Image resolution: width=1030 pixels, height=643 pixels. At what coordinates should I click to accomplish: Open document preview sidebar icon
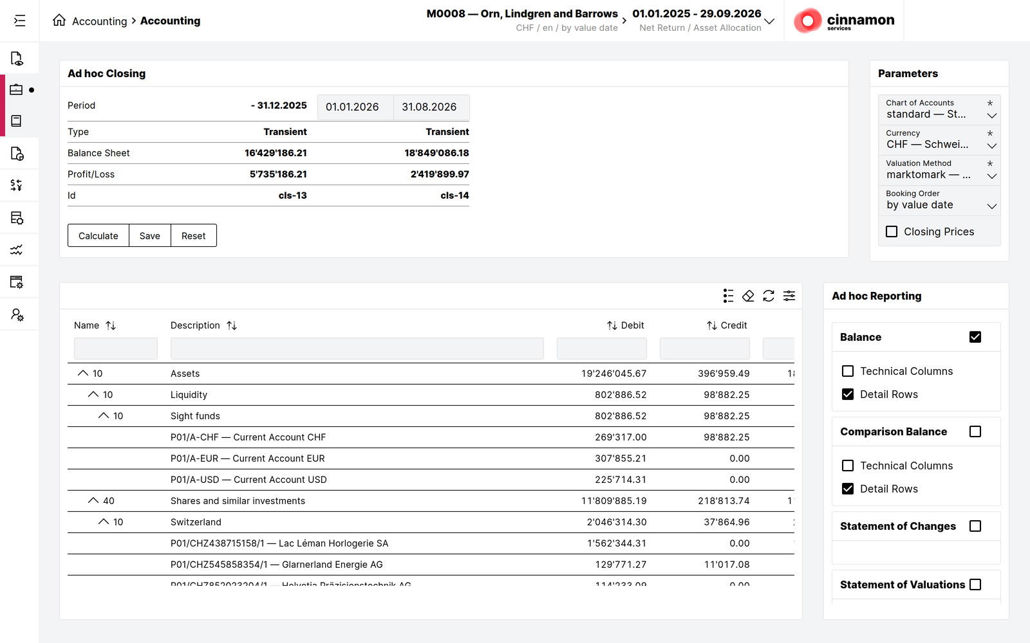pyautogui.click(x=17, y=59)
